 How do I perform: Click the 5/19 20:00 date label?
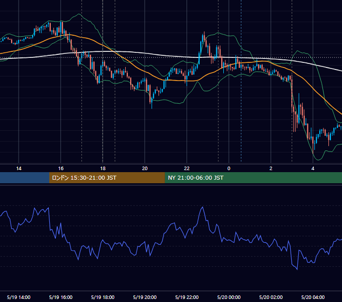[x=145, y=297]
